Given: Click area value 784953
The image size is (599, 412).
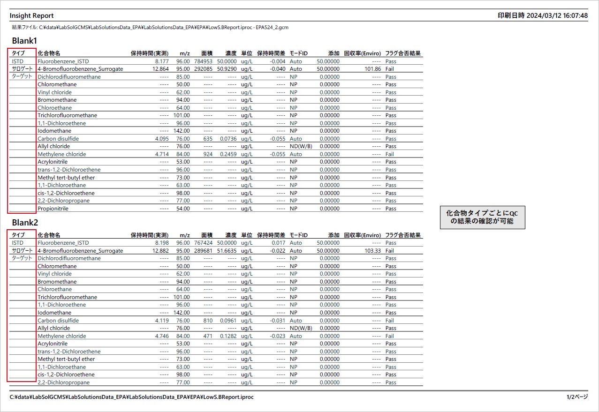Looking at the screenshot, I should point(203,61).
